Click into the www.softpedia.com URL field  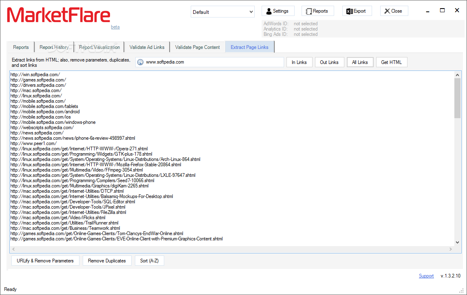pos(210,62)
